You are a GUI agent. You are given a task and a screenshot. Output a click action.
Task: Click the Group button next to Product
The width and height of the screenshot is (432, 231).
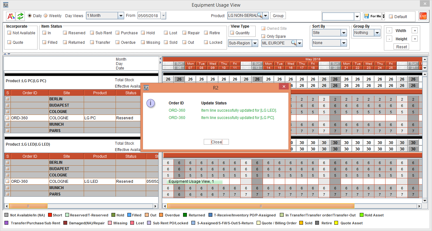(x=278, y=15)
